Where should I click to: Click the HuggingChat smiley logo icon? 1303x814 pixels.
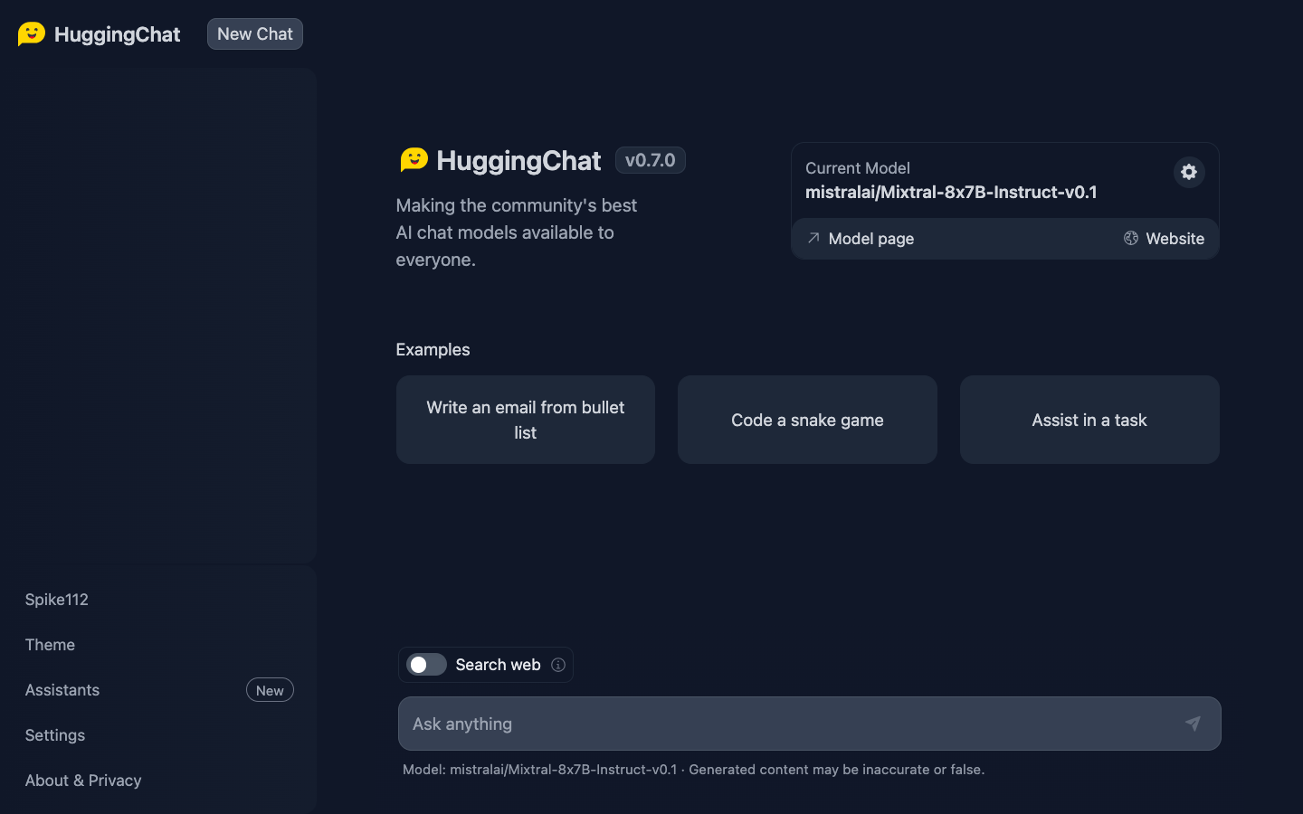[x=30, y=33]
